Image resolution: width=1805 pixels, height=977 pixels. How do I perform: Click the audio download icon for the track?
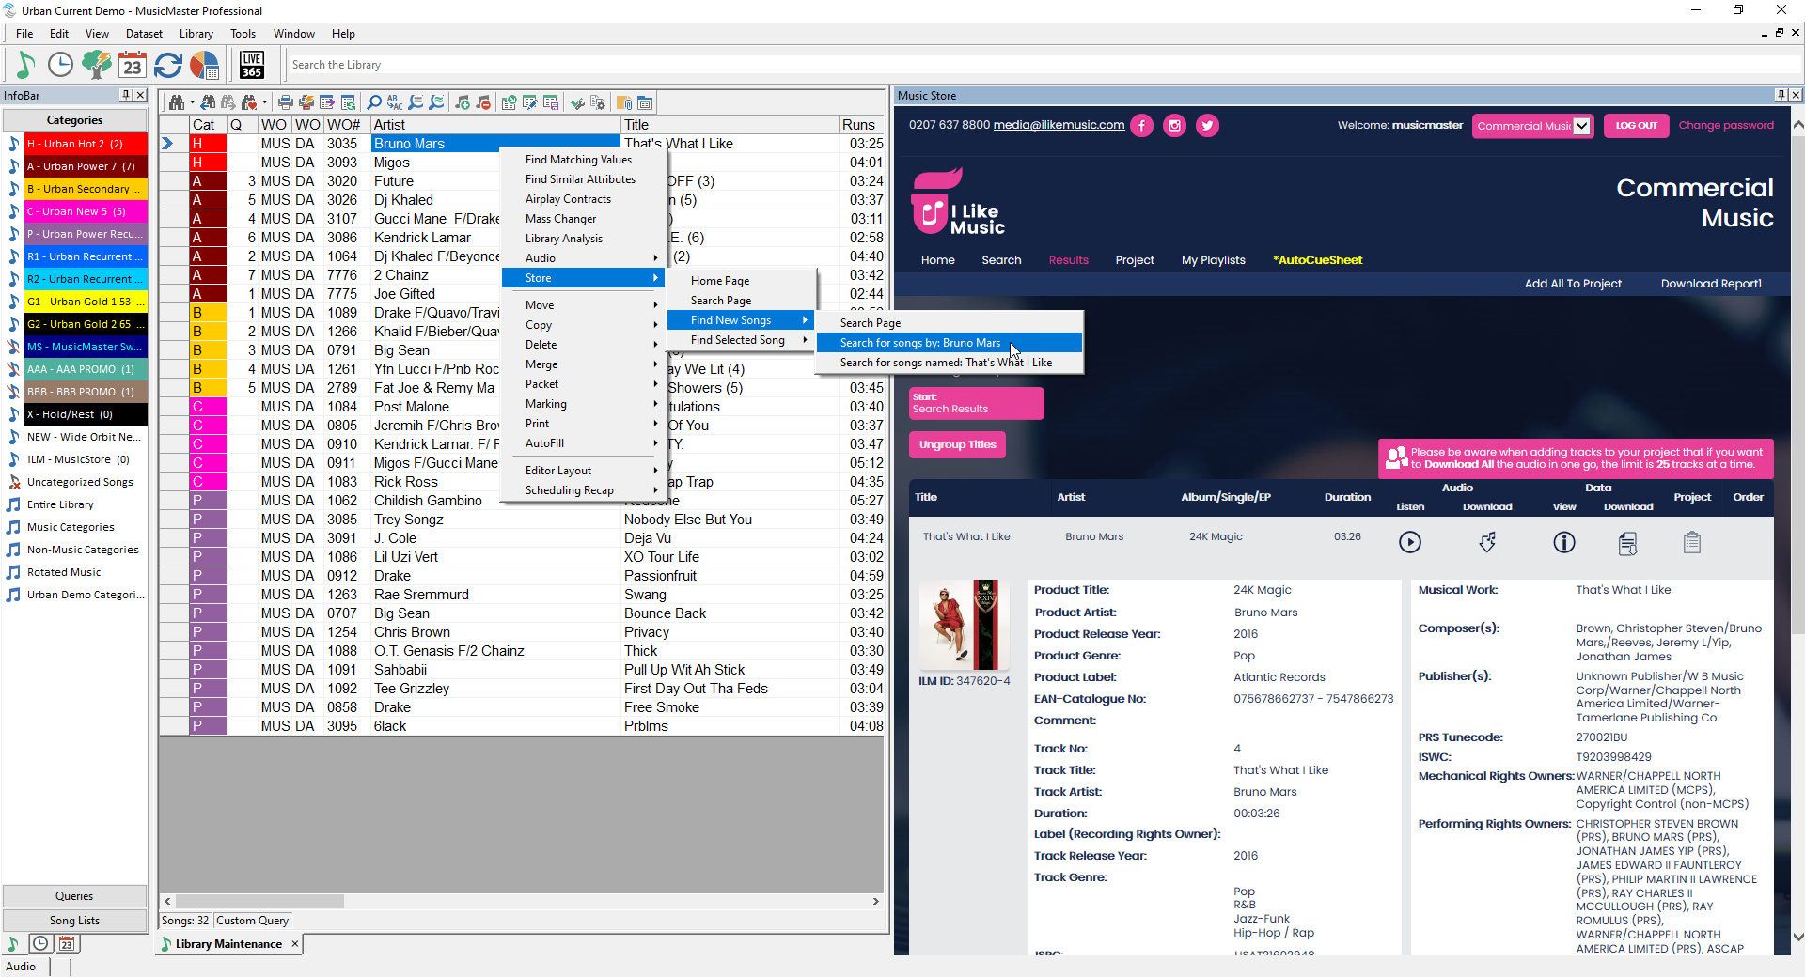pos(1486,542)
